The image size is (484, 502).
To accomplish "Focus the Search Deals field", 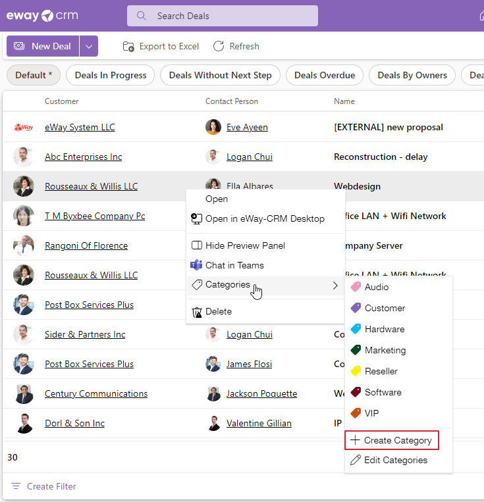I will point(223,16).
